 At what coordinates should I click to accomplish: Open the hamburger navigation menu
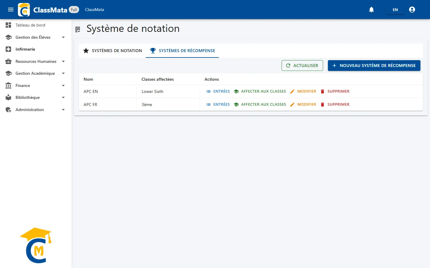coord(11,10)
